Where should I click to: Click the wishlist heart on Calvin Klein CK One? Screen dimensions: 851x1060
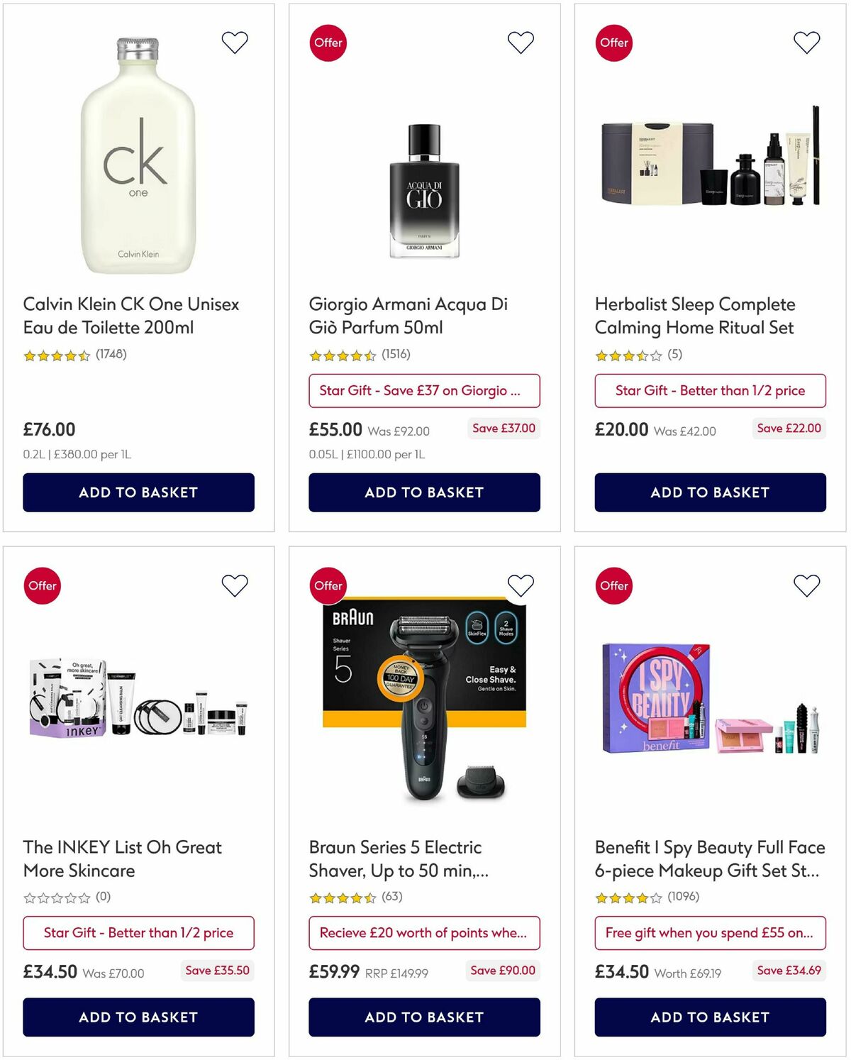(x=234, y=43)
